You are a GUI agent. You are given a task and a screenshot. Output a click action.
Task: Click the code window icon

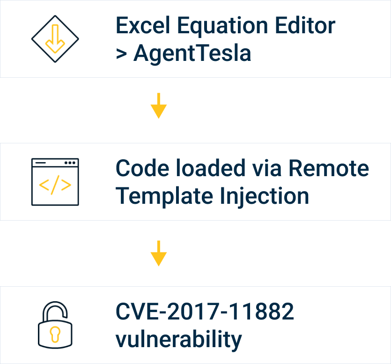click(55, 182)
